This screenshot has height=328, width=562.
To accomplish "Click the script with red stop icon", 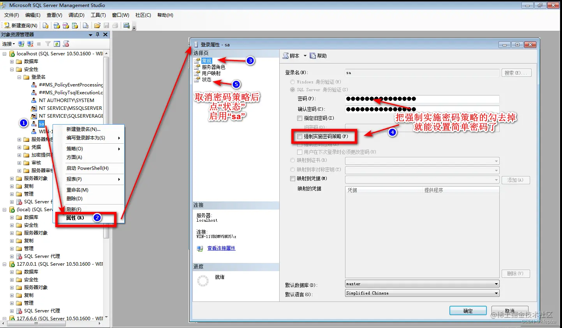I will point(66,44).
